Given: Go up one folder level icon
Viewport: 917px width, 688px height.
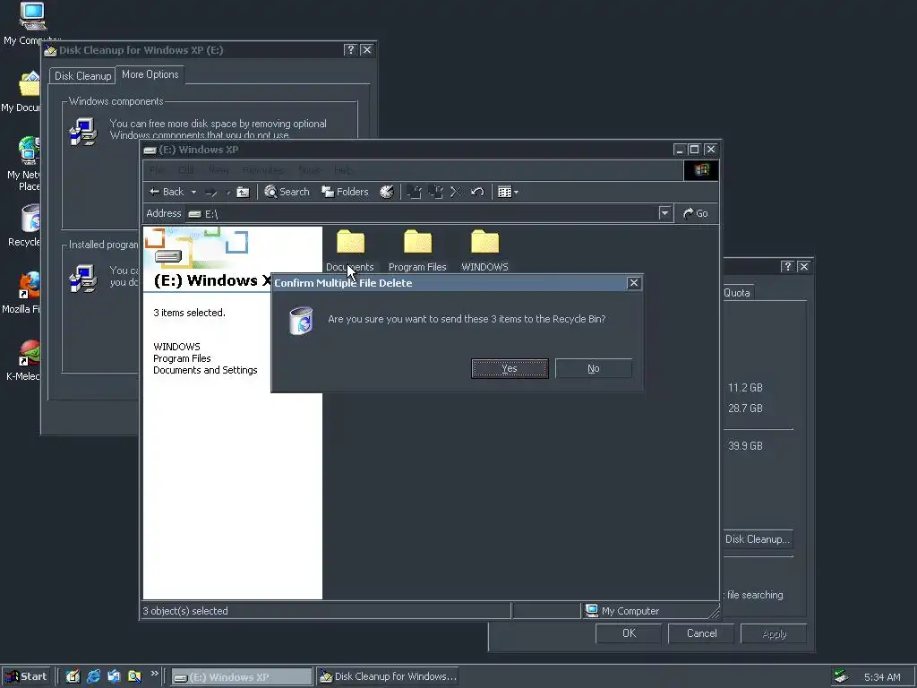Looking at the screenshot, I should [243, 192].
